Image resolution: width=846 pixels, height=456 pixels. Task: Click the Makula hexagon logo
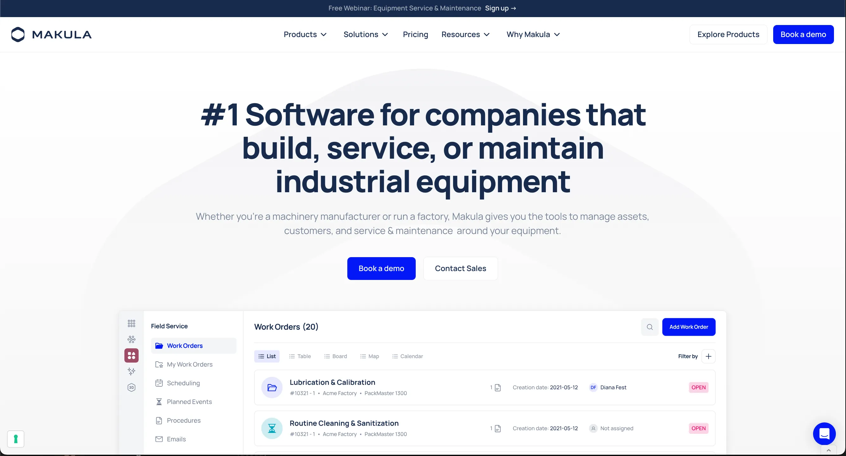click(x=18, y=35)
